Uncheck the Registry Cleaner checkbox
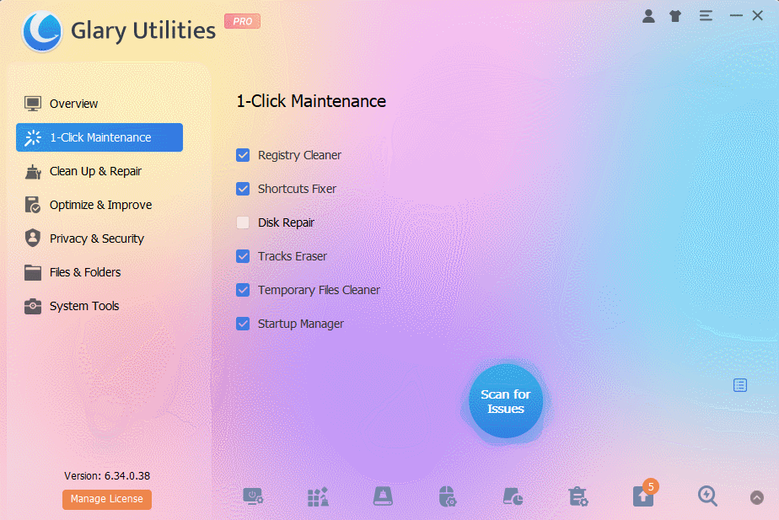The image size is (779, 520). 243,155
